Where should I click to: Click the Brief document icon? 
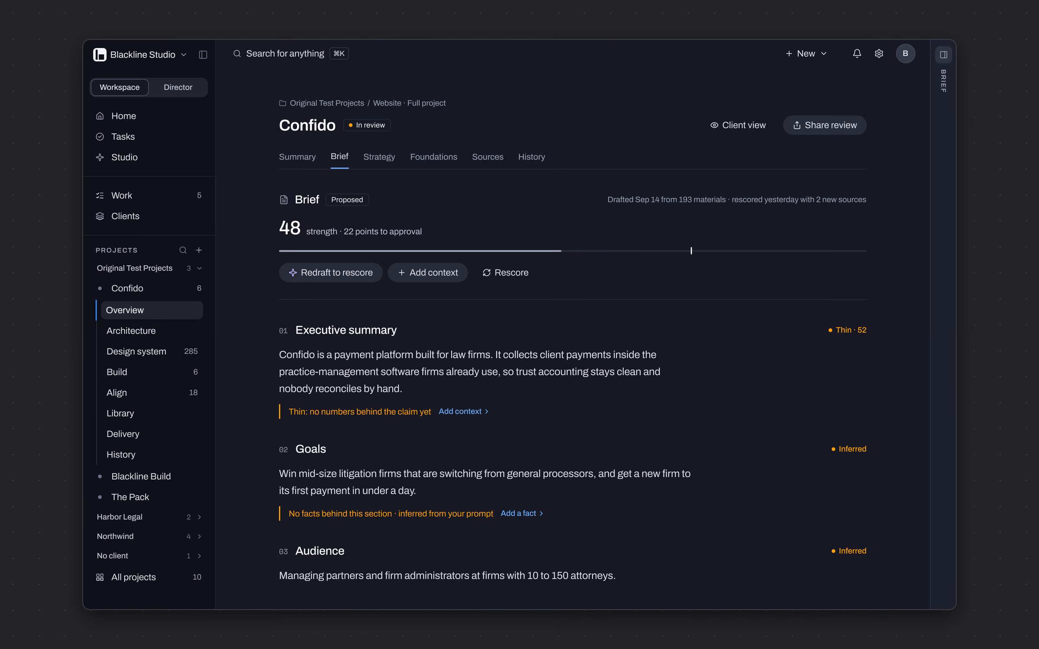tap(284, 199)
